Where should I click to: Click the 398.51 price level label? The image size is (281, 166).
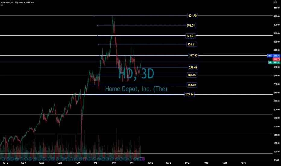[x=191, y=25]
